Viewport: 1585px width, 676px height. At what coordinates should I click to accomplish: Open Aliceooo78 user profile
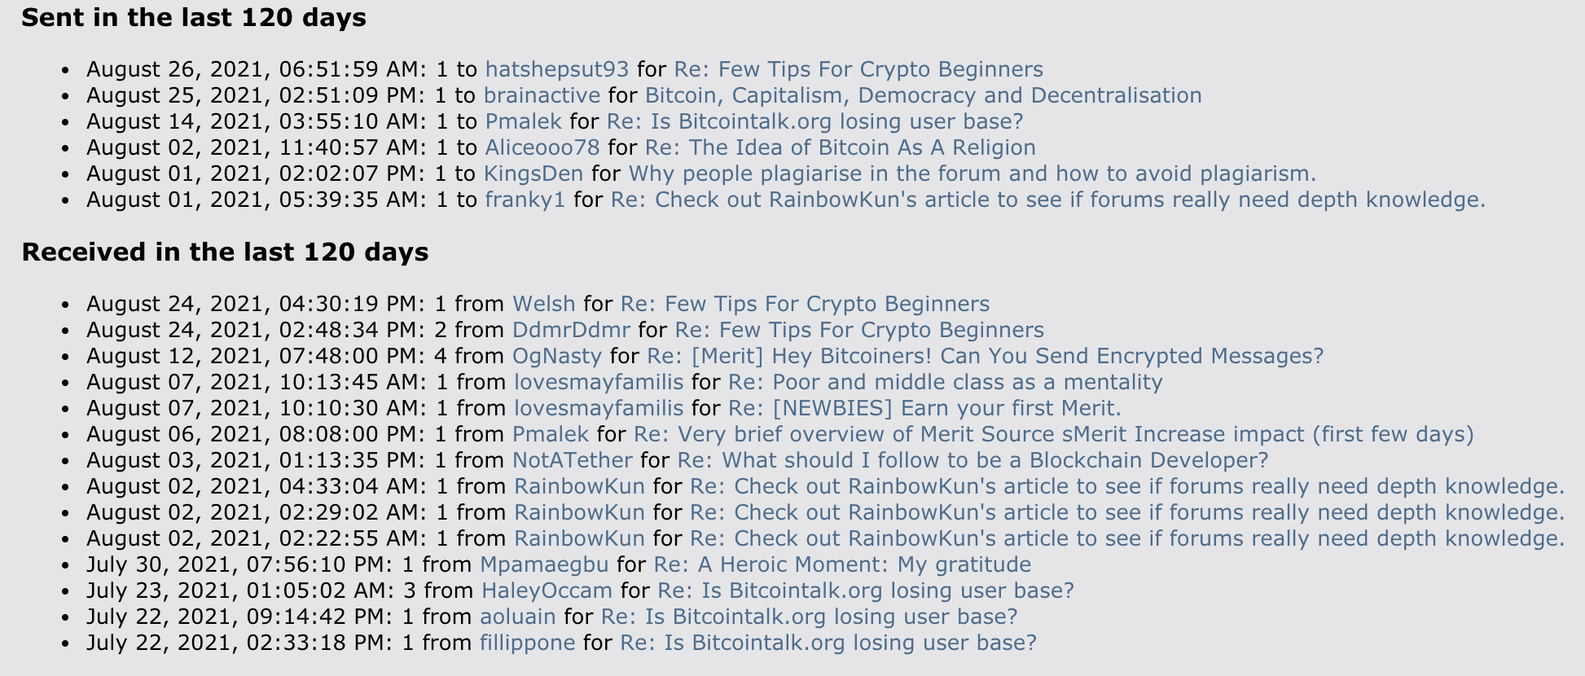point(542,148)
